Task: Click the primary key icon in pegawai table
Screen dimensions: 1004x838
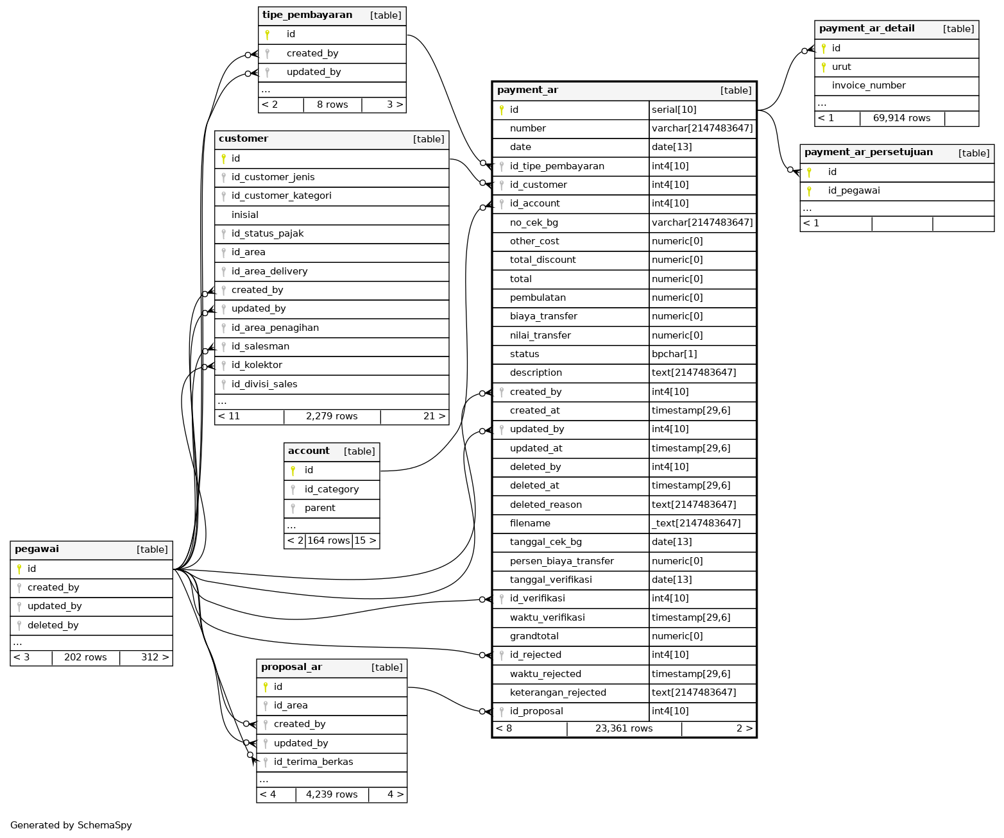Action: coord(19,569)
